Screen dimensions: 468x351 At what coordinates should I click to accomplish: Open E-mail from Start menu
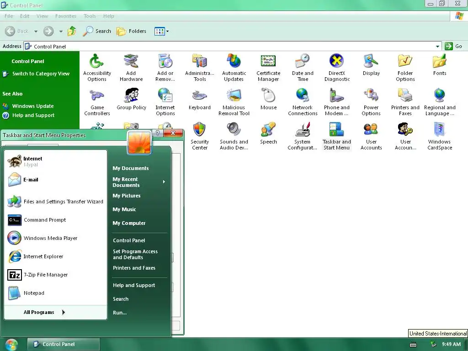click(x=55, y=180)
